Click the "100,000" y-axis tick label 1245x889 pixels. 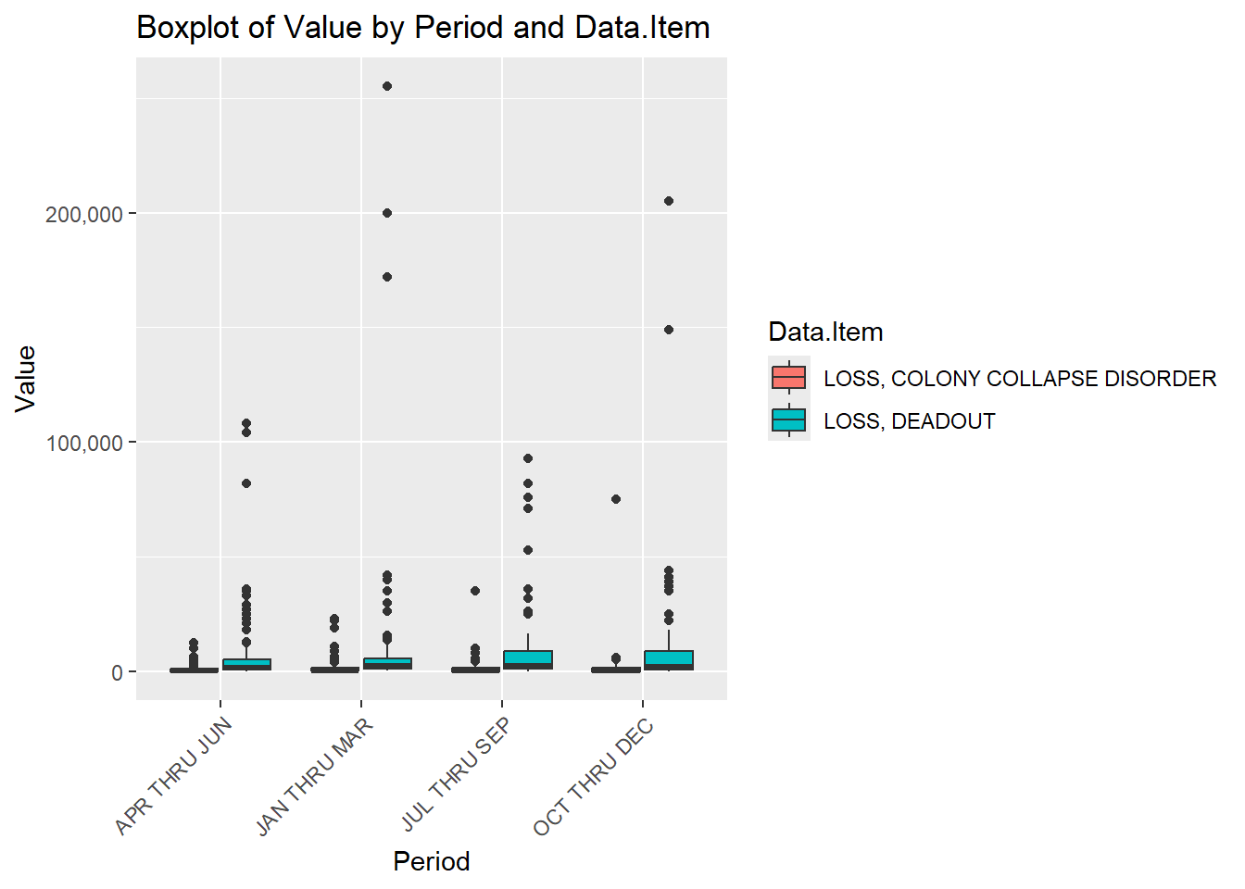pyautogui.click(x=84, y=444)
